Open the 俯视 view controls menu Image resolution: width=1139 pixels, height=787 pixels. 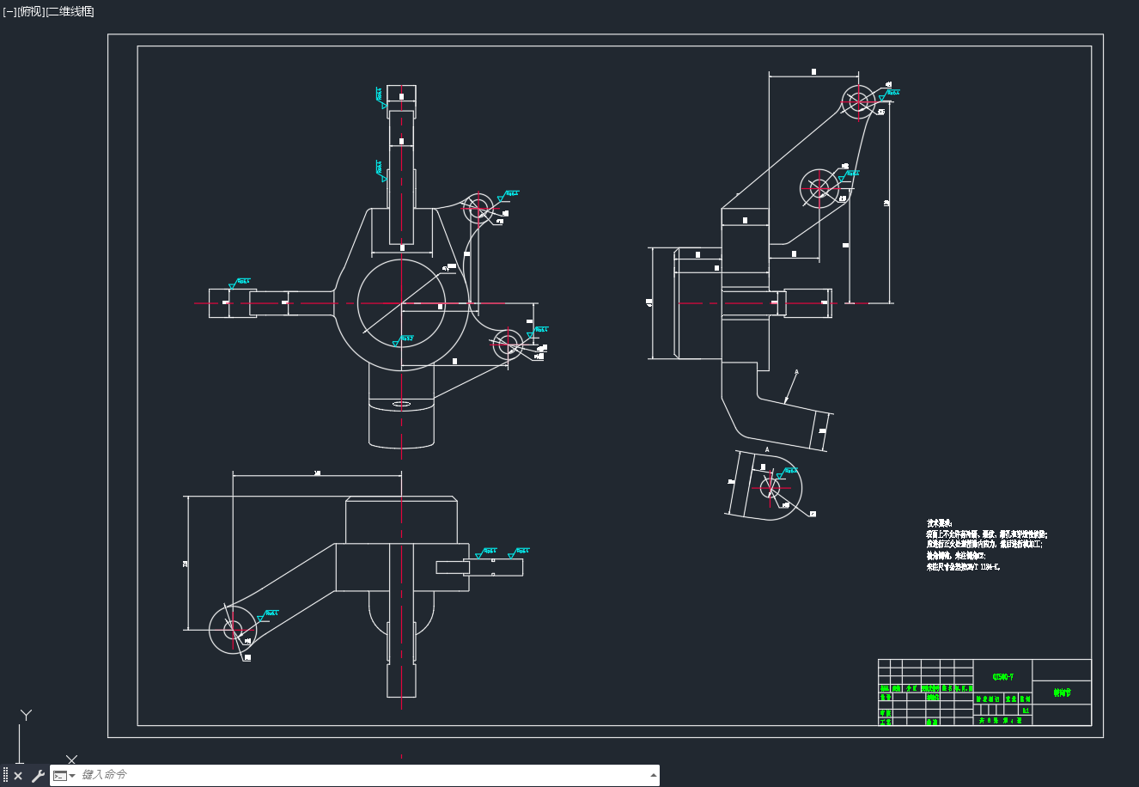(x=30, y=11)
